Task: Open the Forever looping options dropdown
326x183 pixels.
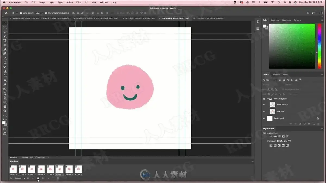Action: point(20,178)
